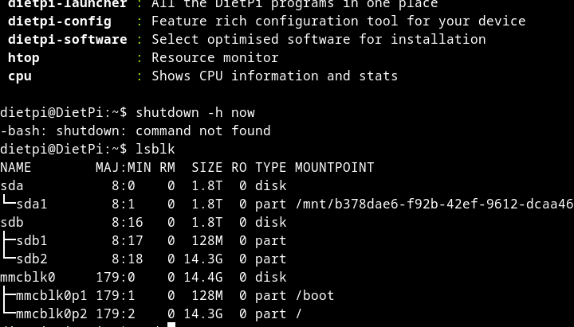Click the typed 'shutdown -h now' command
The height and width of the screenshot is (327, 574).
tap(195, 112)
